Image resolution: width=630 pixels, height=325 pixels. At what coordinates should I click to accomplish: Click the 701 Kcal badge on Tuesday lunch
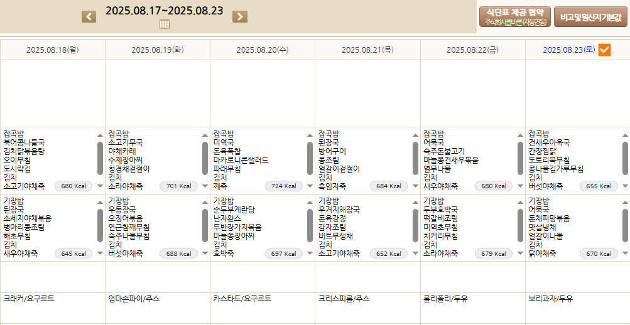[x=178, y=186]
